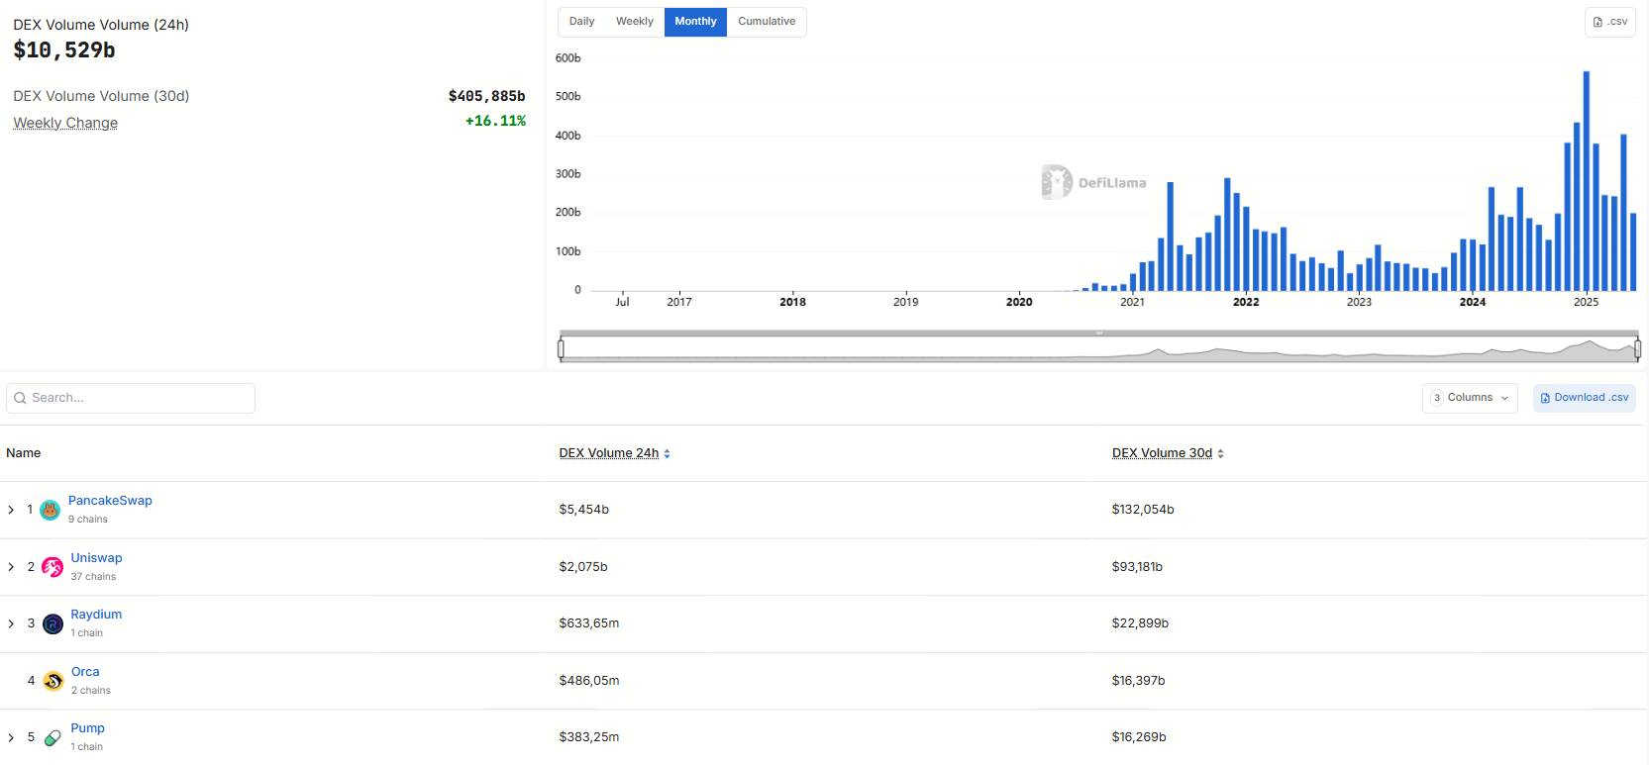The height and width of the screenshot is (765, 1649).
Task: Open the Columns dropdown
Action: tap(1470, 398)
